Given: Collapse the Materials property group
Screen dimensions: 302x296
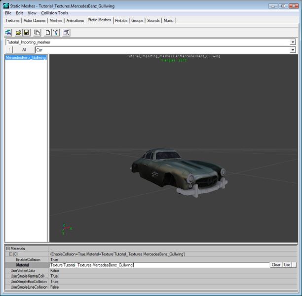Looking at the screenshot, I should [x=8, y=249].
